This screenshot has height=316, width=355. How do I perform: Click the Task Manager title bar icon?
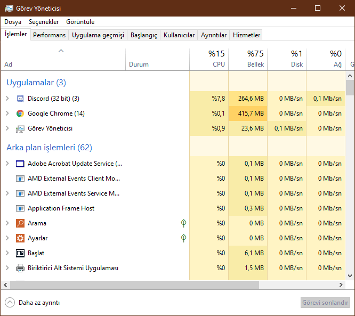(x=9, y=9)
